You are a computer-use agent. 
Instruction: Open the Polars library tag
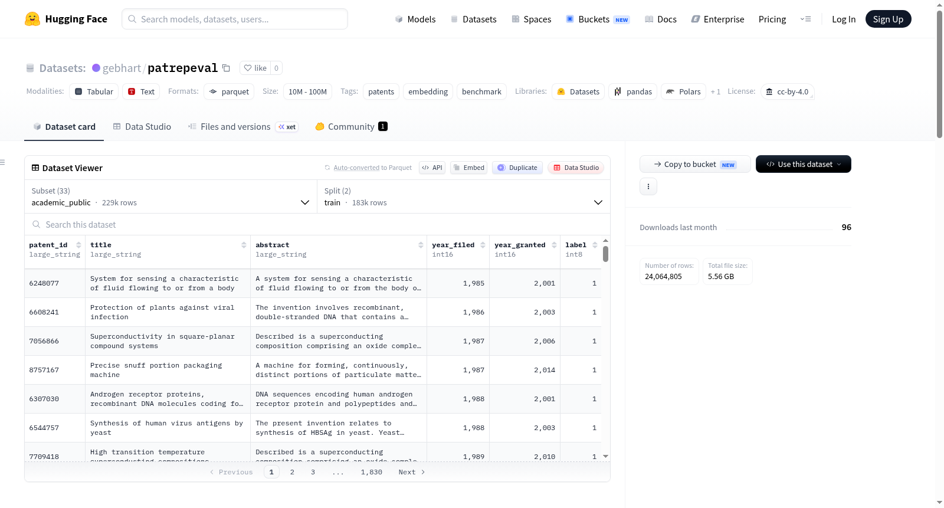tap(683, 91)
